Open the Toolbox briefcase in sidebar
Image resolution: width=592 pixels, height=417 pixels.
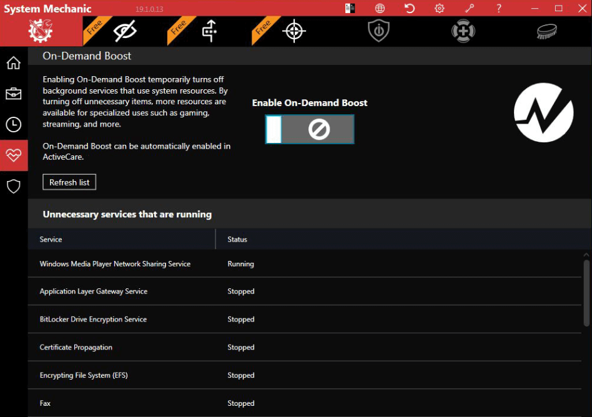[14, 94]
